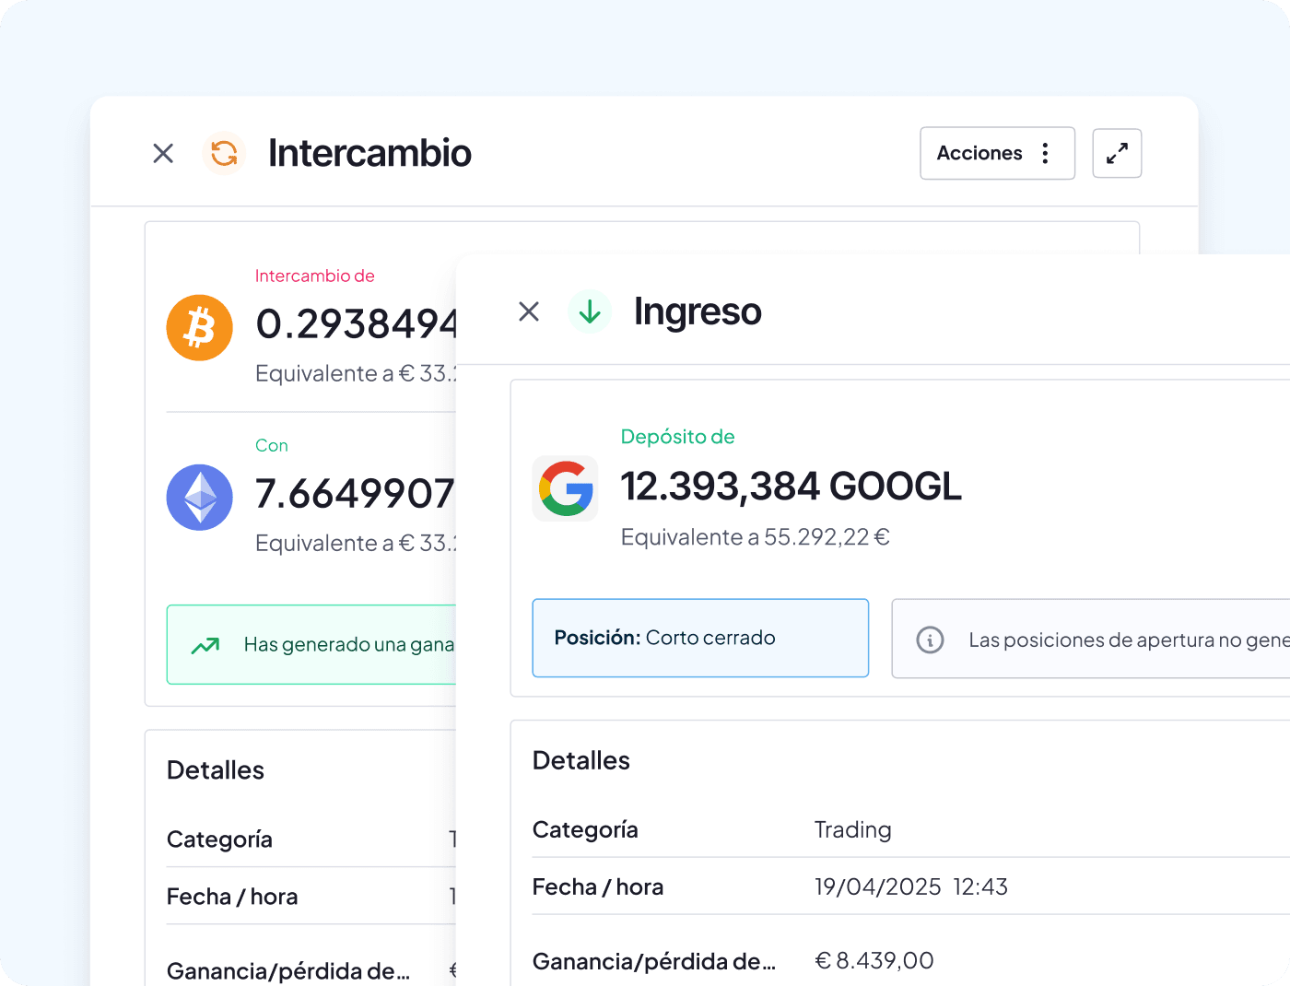Click the 'Las posiciones de apertura' notice text

(1129, 640)
